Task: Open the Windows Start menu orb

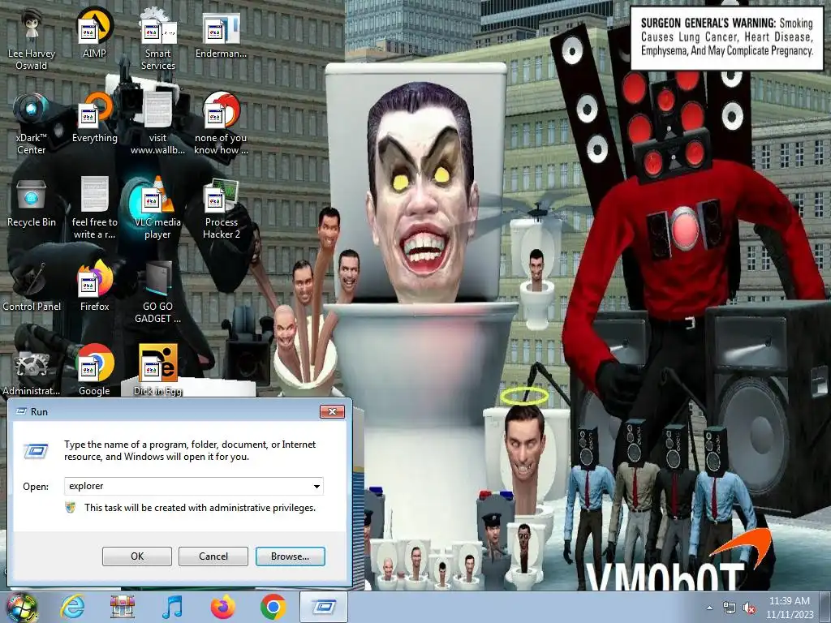Action: [x=21, y=608]
